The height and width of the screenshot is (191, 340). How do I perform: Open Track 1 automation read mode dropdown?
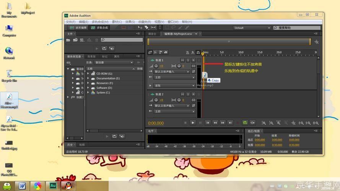pyautogui.click(x=174, y=86)
